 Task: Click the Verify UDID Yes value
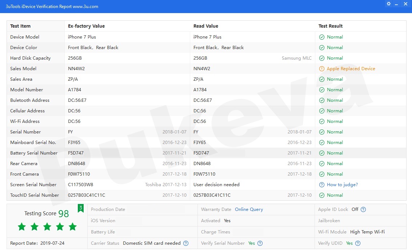click(349, 243)
